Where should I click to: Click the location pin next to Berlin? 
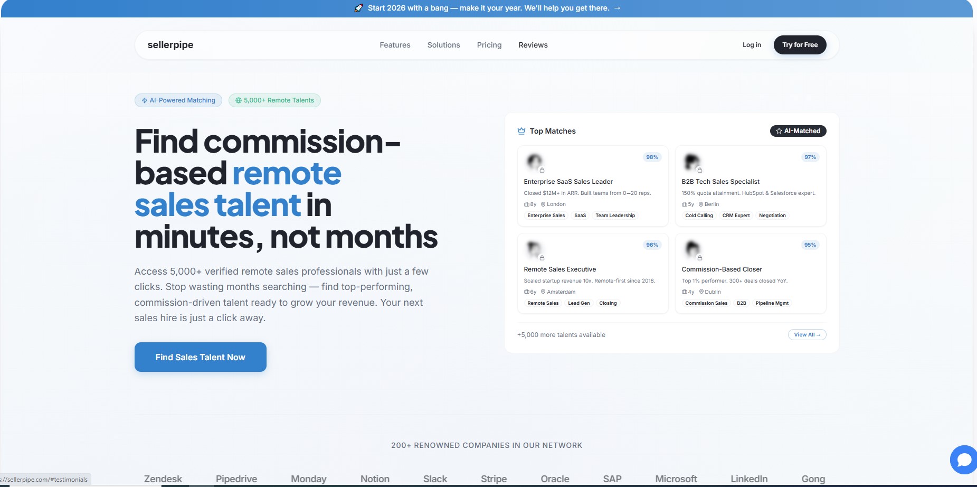click(700, 204)
